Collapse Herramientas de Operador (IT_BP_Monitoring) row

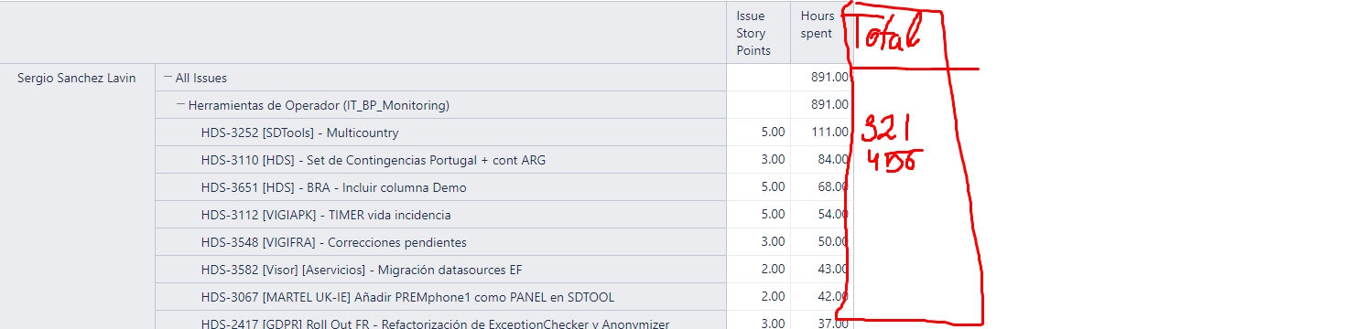click(181, 106)
